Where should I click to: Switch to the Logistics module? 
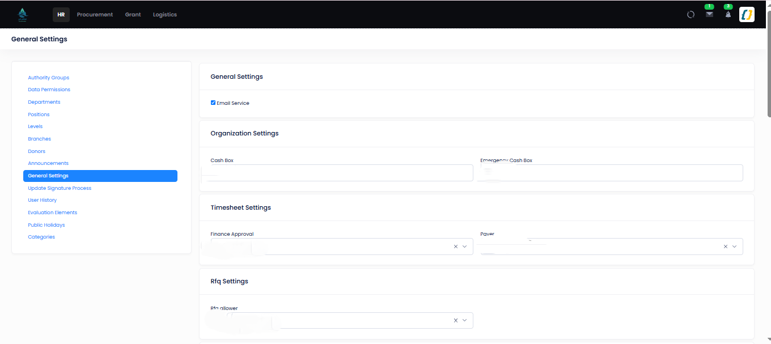pos(165,15)
